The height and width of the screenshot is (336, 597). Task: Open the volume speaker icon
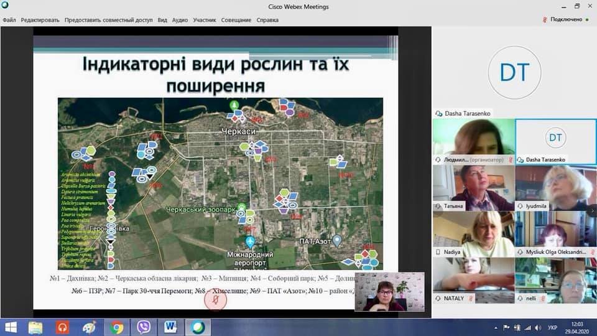coord(538,328)
